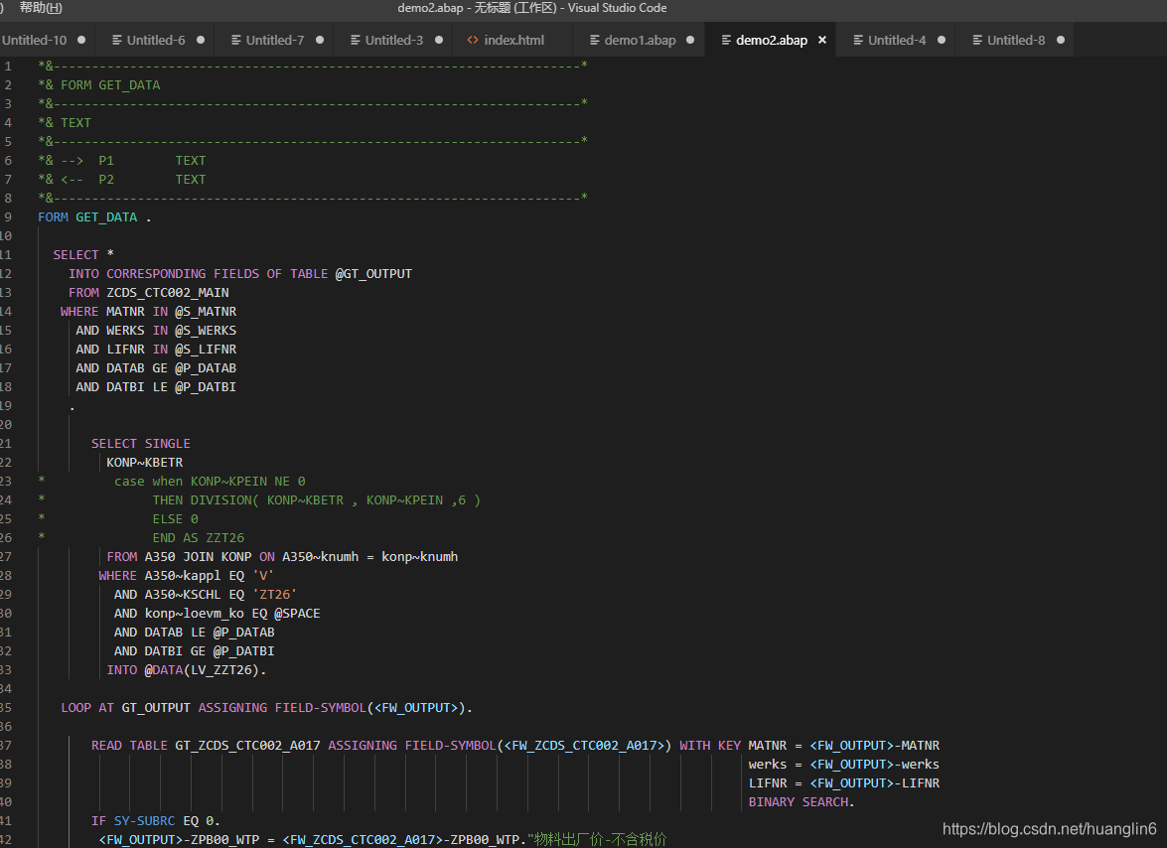Click unsaved dot on Untitled-3 tab
Viewport: 1167px width, 848px height.
point(438,40)
